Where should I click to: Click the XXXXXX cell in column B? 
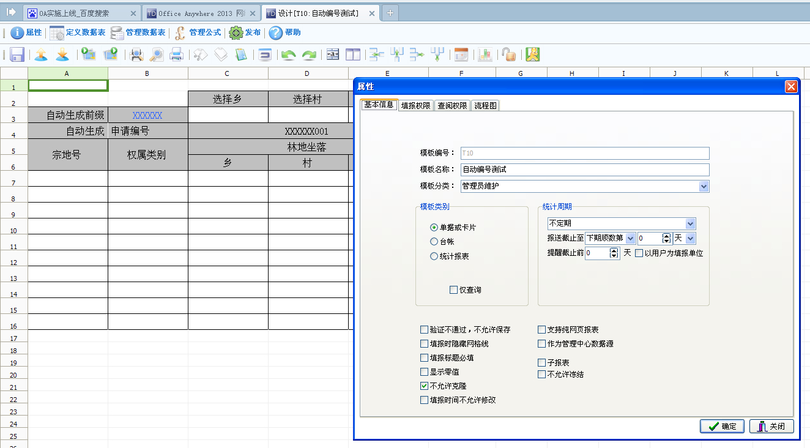[147, 115]
